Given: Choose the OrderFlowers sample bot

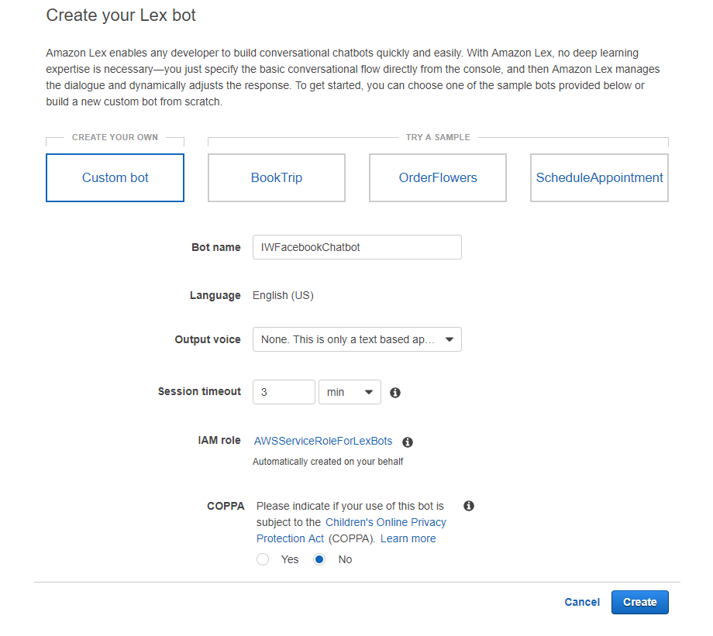Looking at the screenshot, I should pyautogui.click(x=438, y=177).
